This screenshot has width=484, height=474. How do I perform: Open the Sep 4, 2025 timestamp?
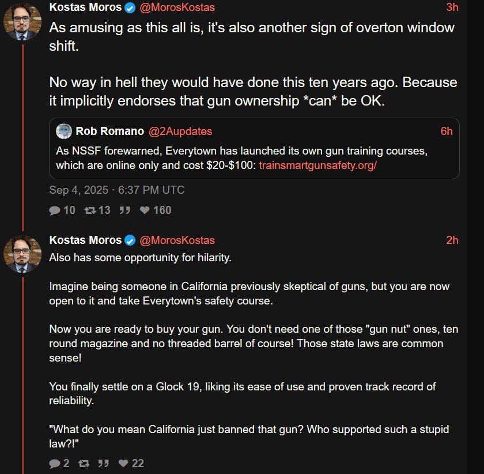[x=117, y=190]
